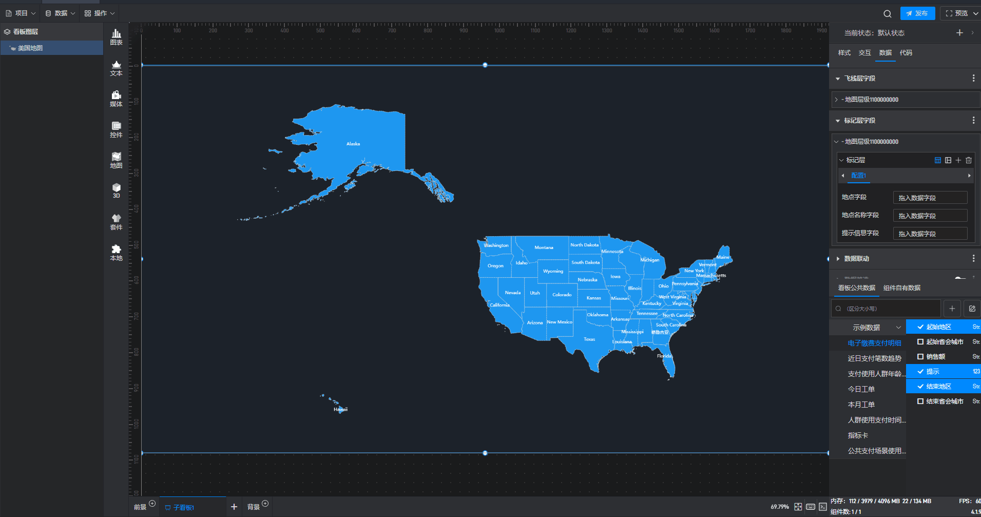981x517 pixels.
Task: Open the 本地 local components panel
Action: pyautogui.click(x=117, y=253)
